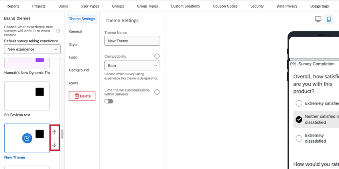The width and height of the screenshot is (339, 169).
Task: Move New Theme down with arrow icon
Action: (55, 145)
